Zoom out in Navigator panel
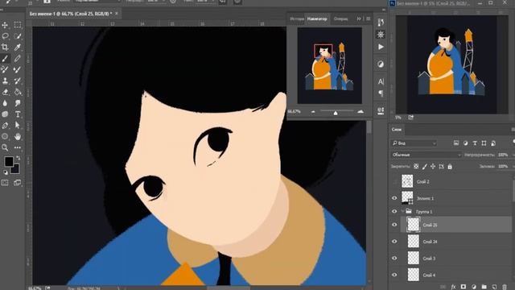The width and height of the screenshot is (515, 290). click(x=313, y=112)
